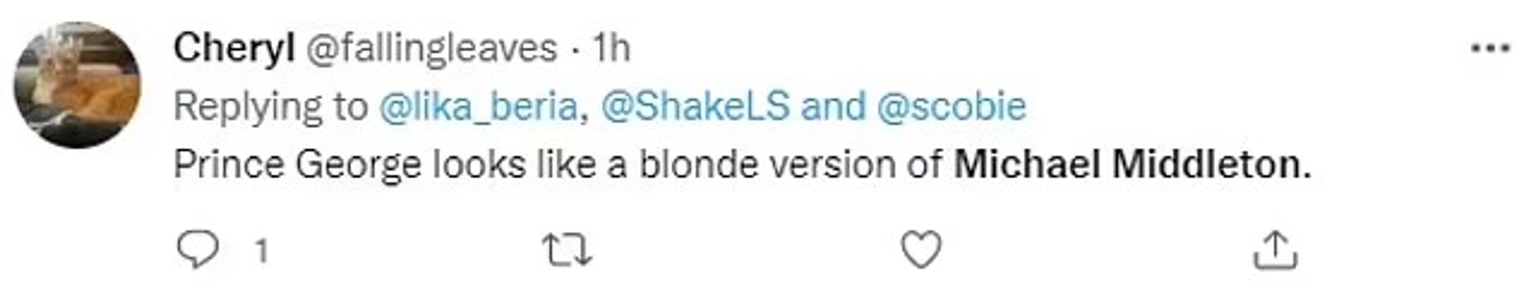Click the reply speech bubble icon
This screenshot has height=302, width=1521.
pyautogui.click(x=199, y=251)
